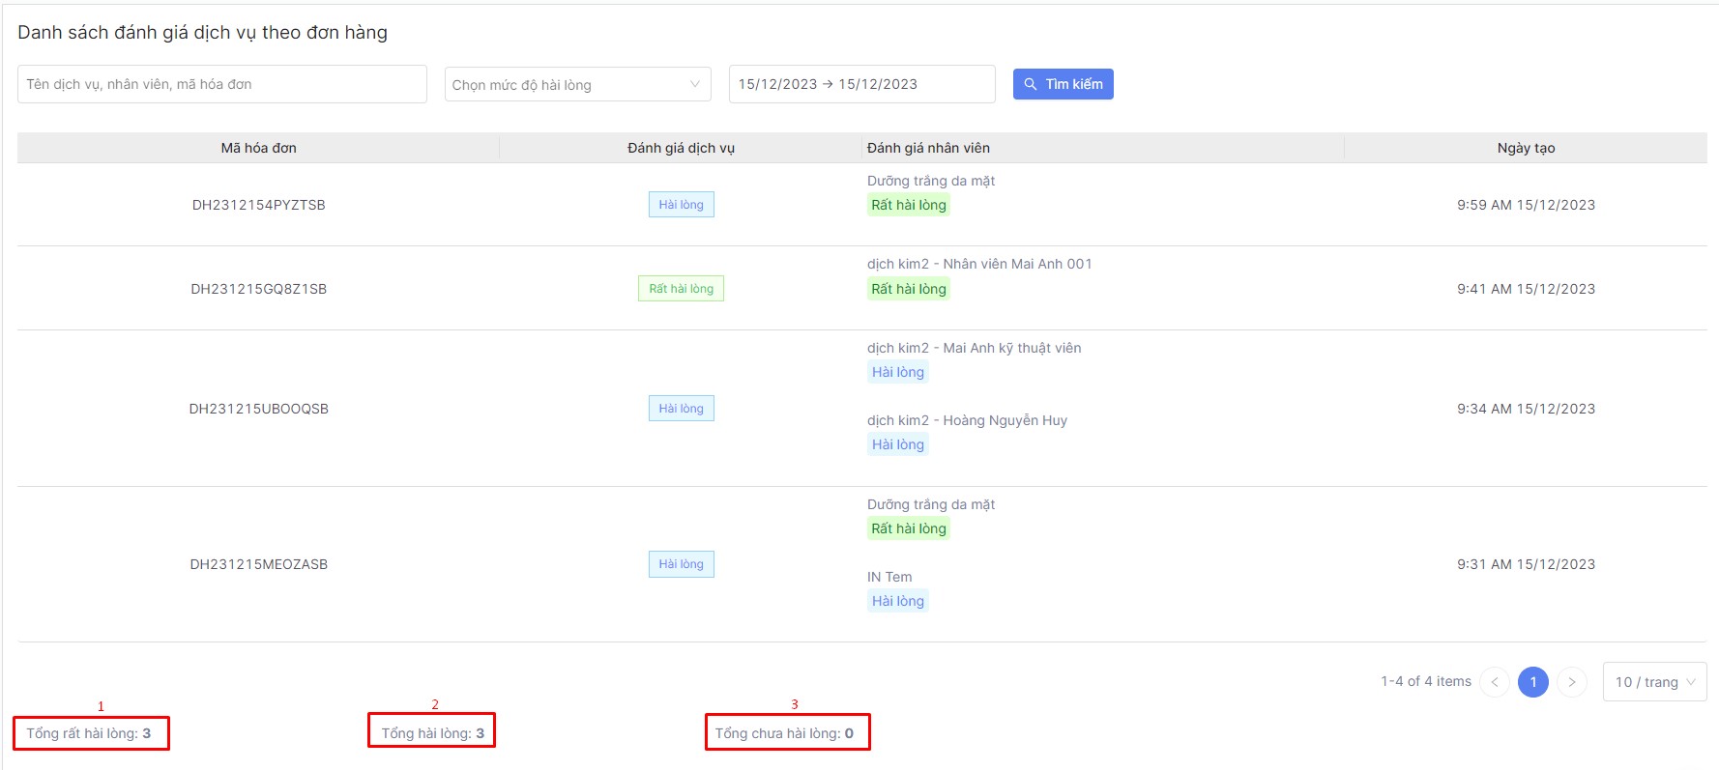Click Tổng chưa hài lòng total summary

(x=784, y=733)
